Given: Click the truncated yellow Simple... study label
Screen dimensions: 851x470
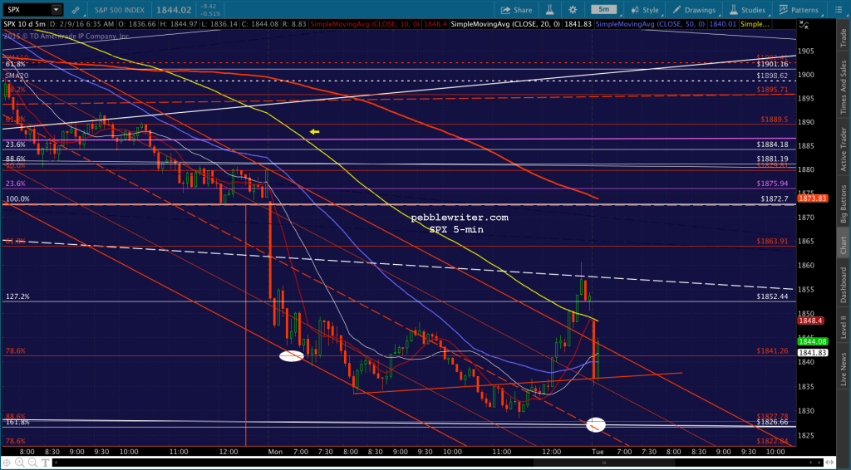Looking at the screenshot, I should click(755, 24).
